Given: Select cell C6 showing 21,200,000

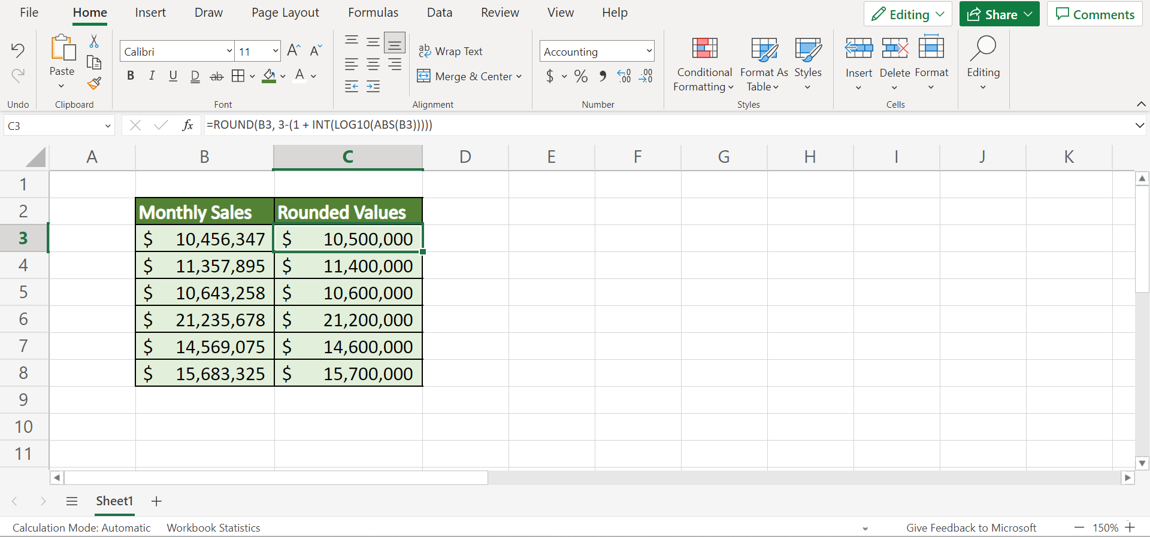Looking at the screenshot, I should [x=348, y=320].
